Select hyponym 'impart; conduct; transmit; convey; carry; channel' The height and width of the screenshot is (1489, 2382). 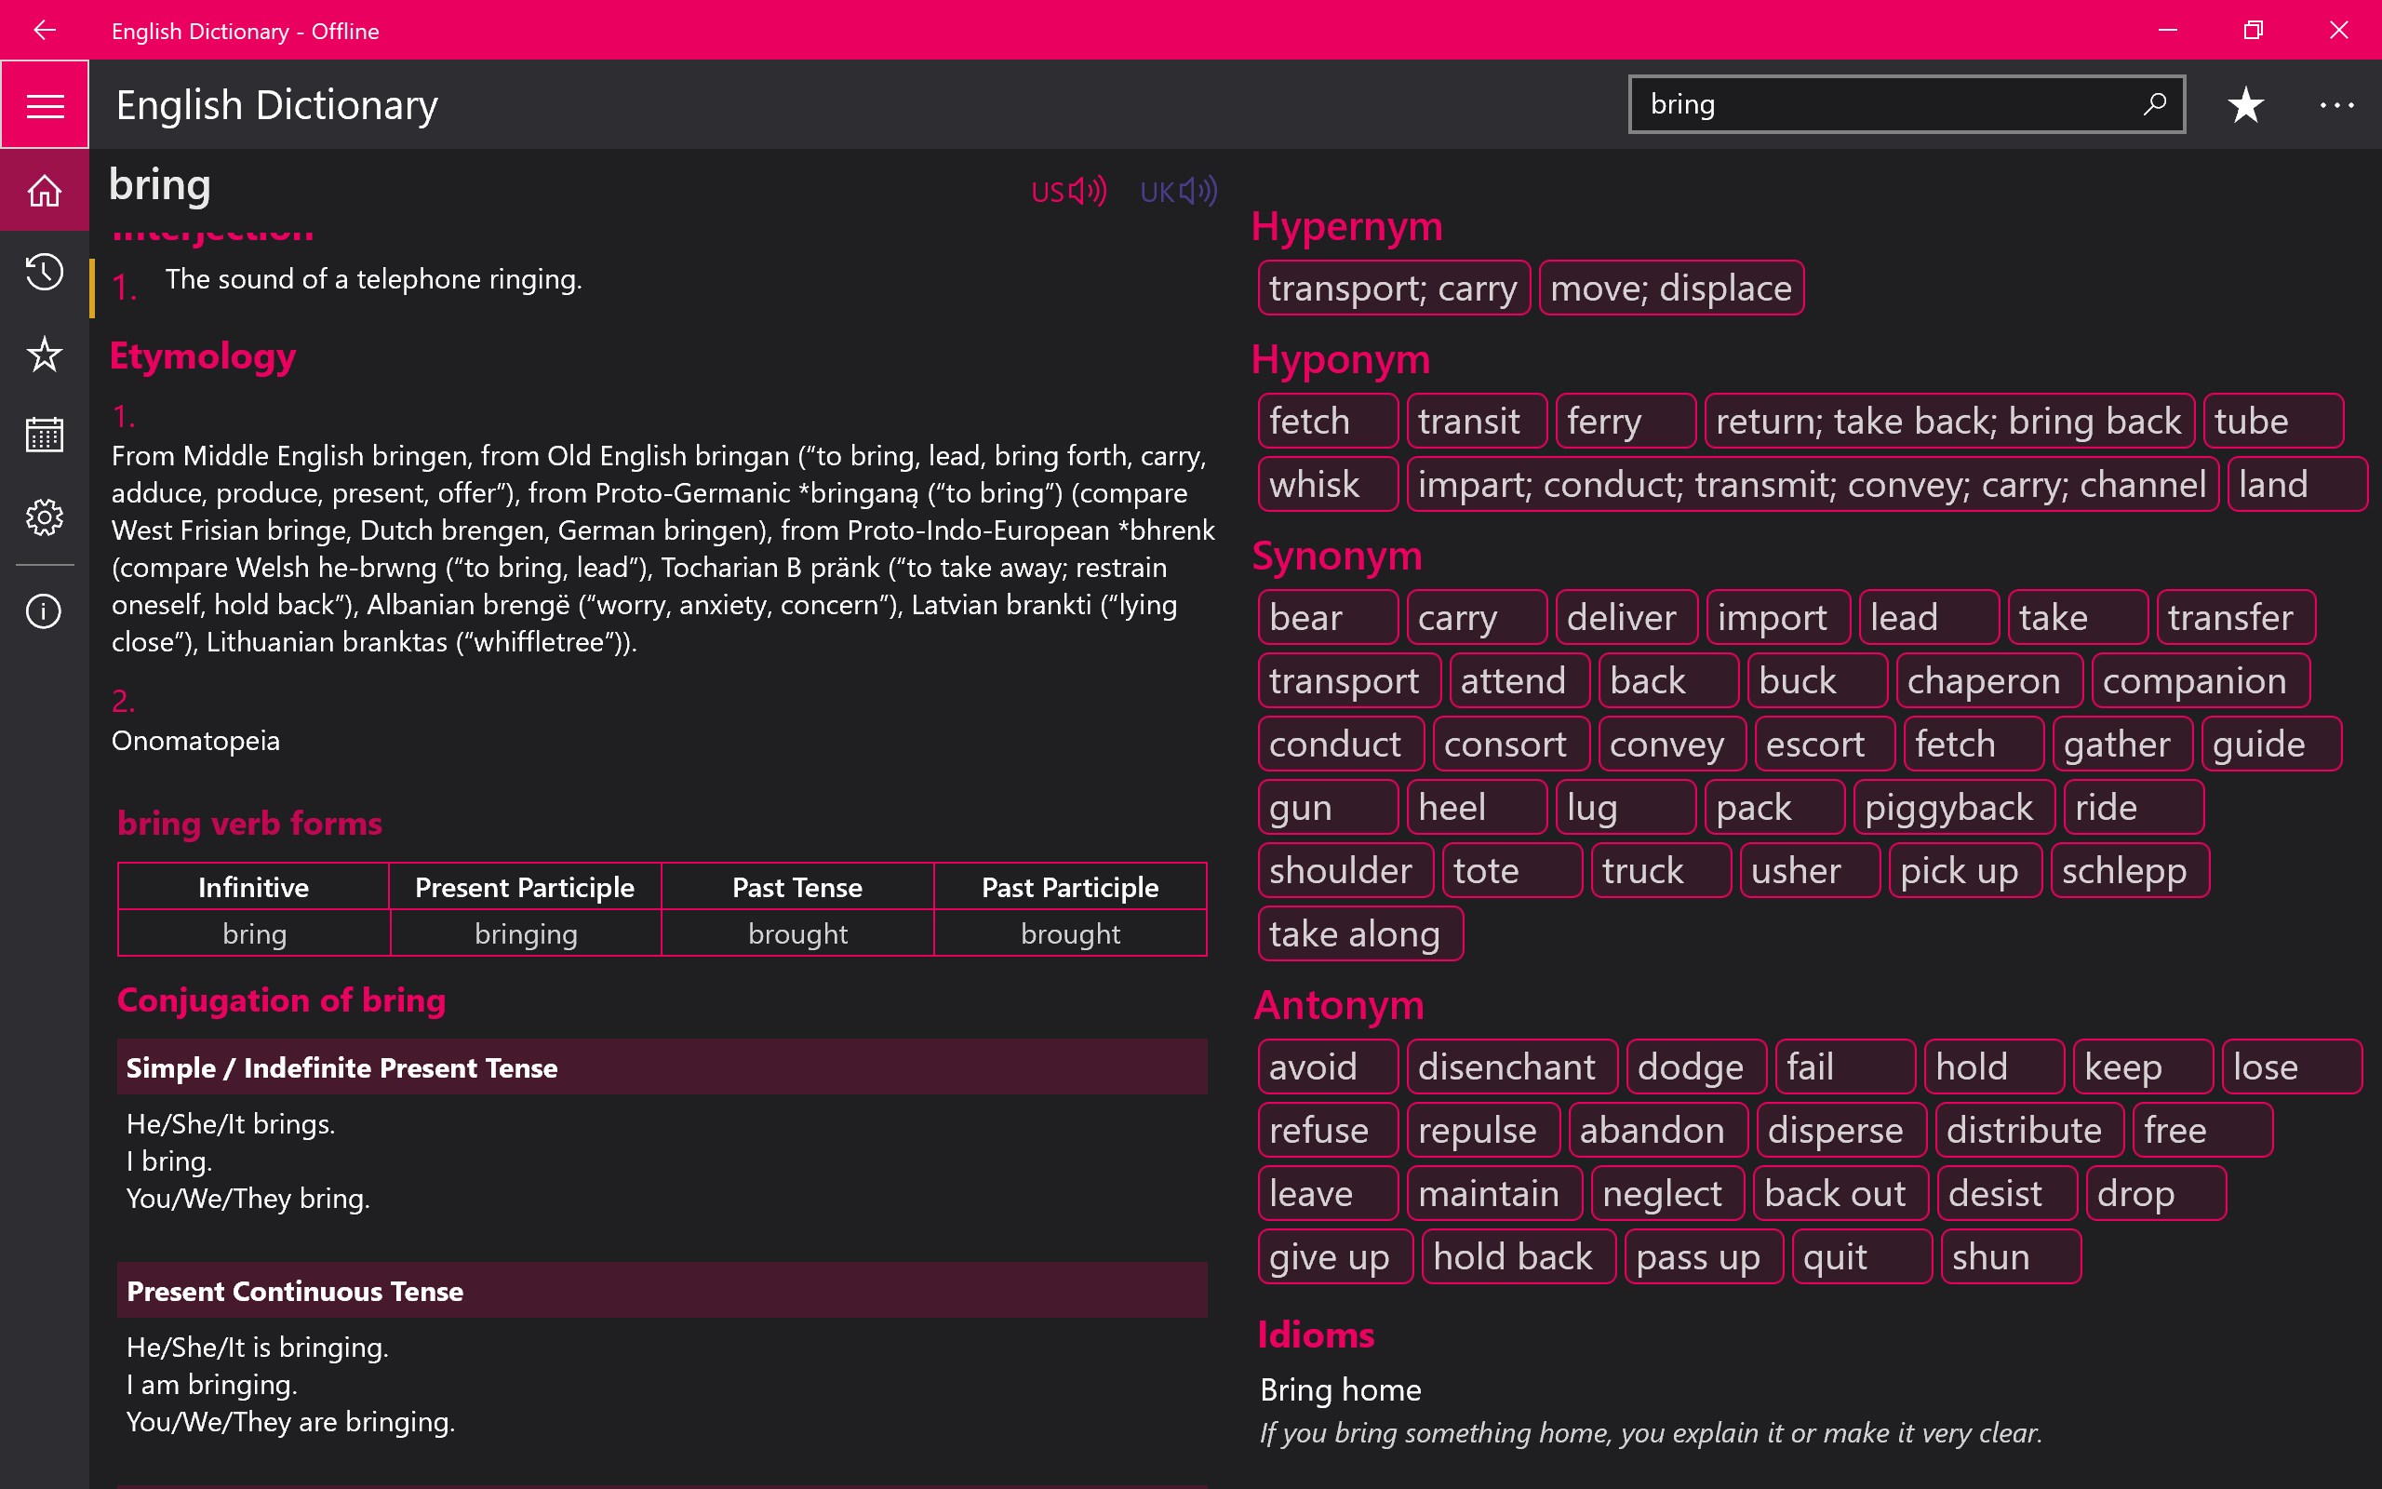1813,485
